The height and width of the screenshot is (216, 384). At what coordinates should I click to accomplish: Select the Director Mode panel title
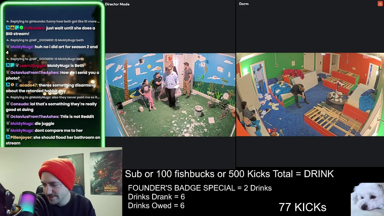(117, 4)
